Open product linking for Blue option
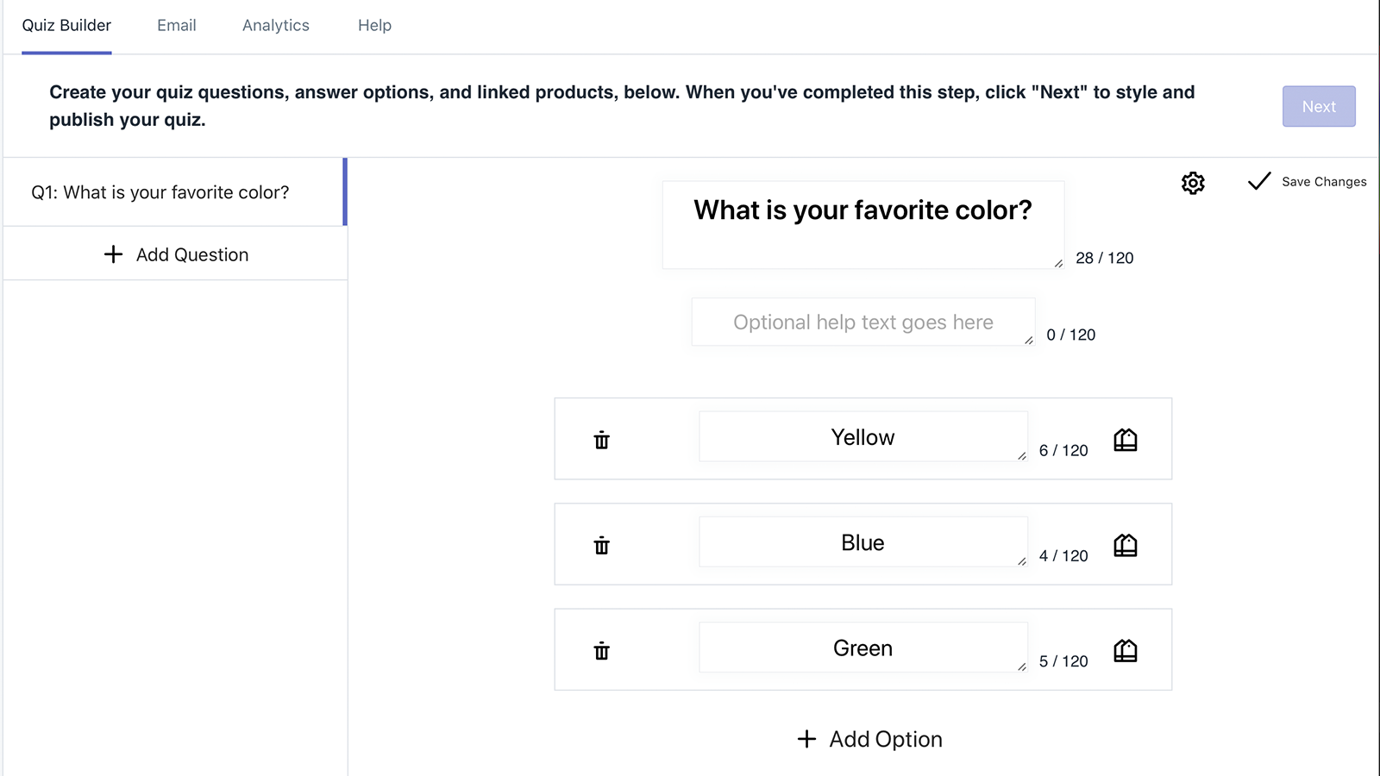1380x776 pixels. tap(1125, 545)
